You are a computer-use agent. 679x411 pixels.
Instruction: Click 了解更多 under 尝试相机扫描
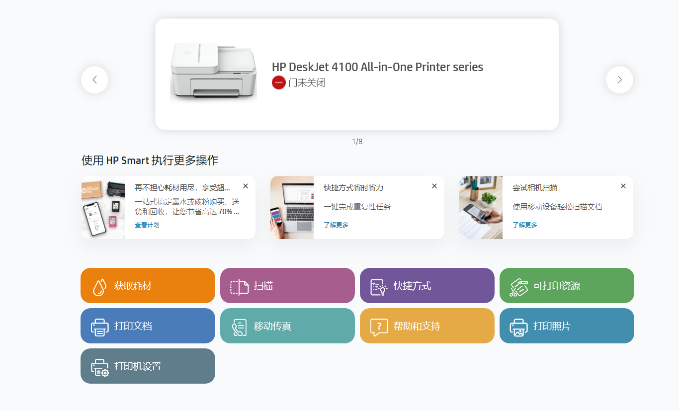pos(525,225)
